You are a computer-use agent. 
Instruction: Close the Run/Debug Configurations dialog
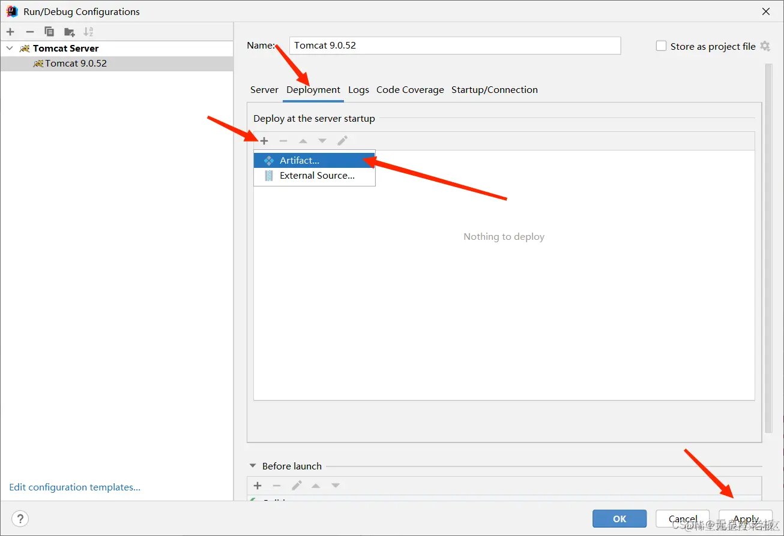pyautogui.click(x=766, y=11)
